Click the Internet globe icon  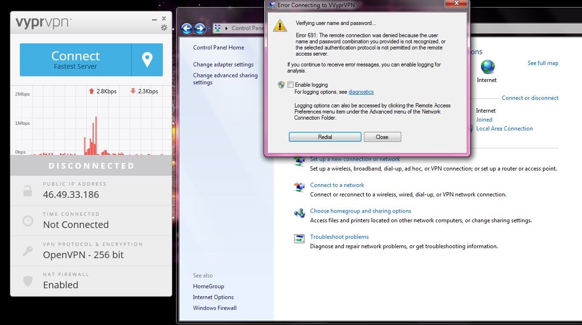[488, 67]
